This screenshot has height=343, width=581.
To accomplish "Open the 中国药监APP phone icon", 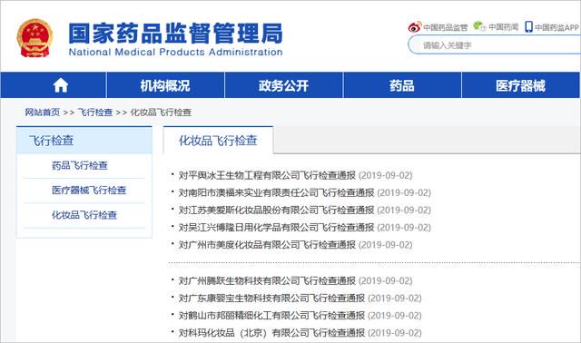I will pyautogui.click(x=528, y=26).
